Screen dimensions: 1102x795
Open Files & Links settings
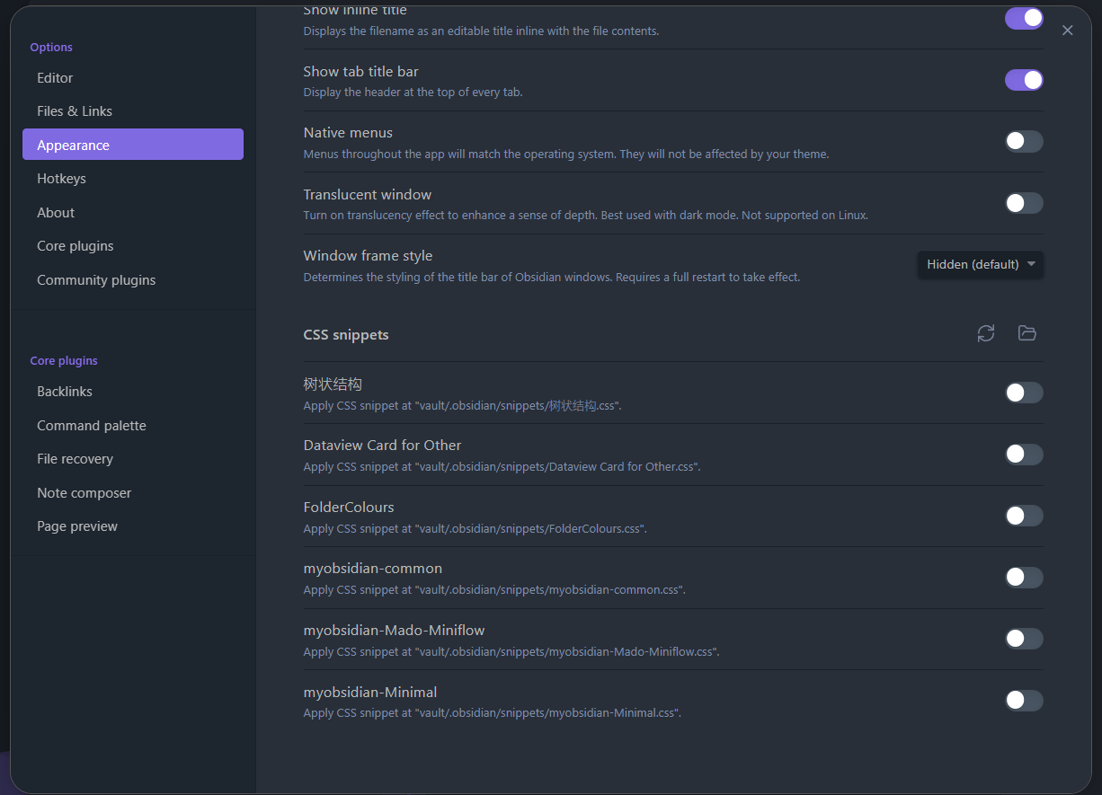point(74,110)
